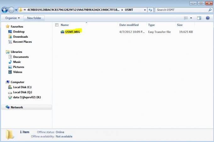
Task: Click into the Search USMT field
Action: [x=182, y=10]
